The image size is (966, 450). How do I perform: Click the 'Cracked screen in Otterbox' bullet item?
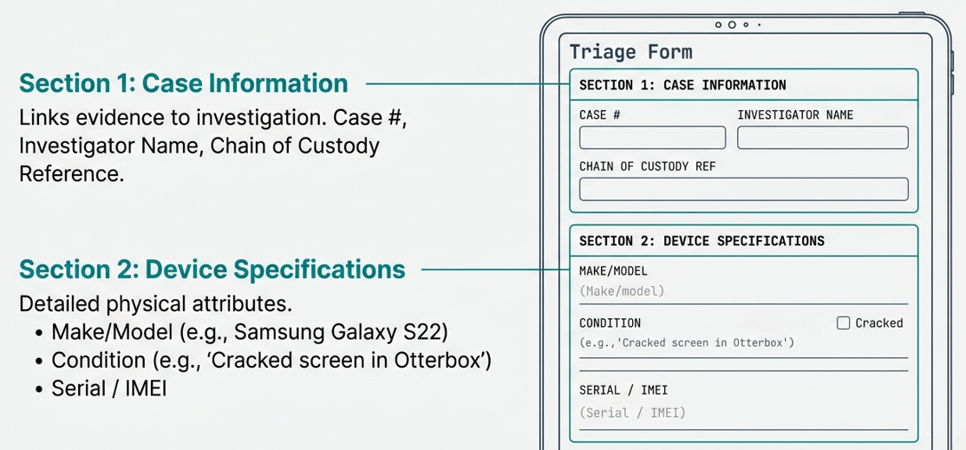(x=271, y=360)
